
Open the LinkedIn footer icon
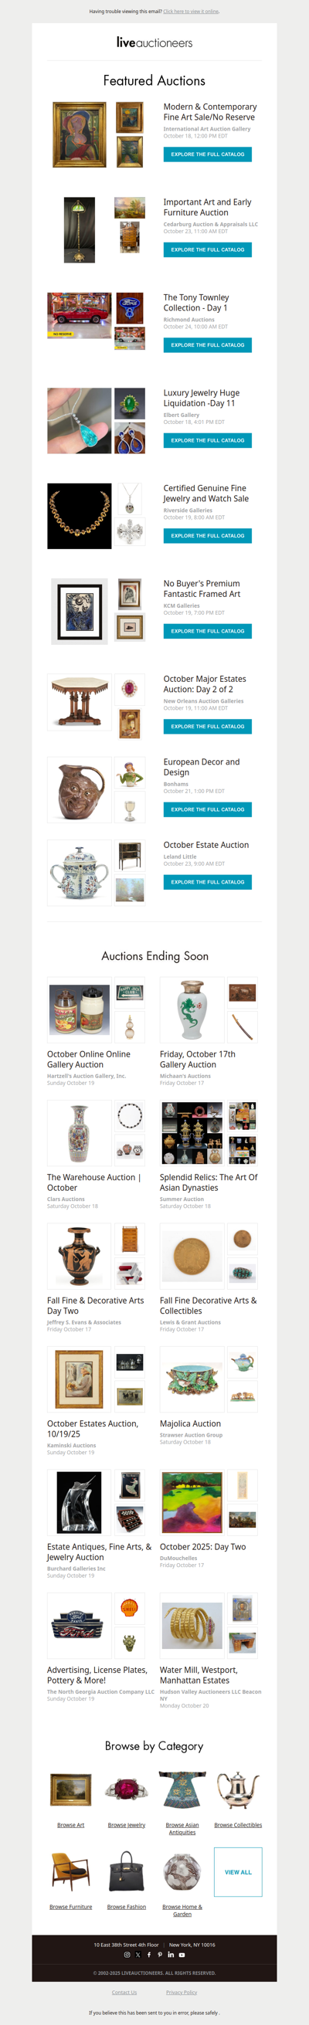click(171, 1954)
